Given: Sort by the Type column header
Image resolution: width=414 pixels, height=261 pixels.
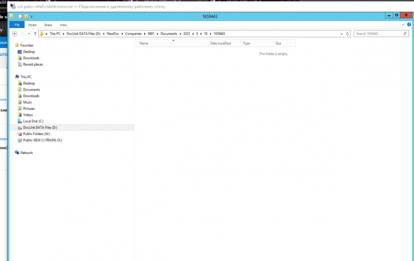Looking at the screenshot, I should [x=258, y=43].
